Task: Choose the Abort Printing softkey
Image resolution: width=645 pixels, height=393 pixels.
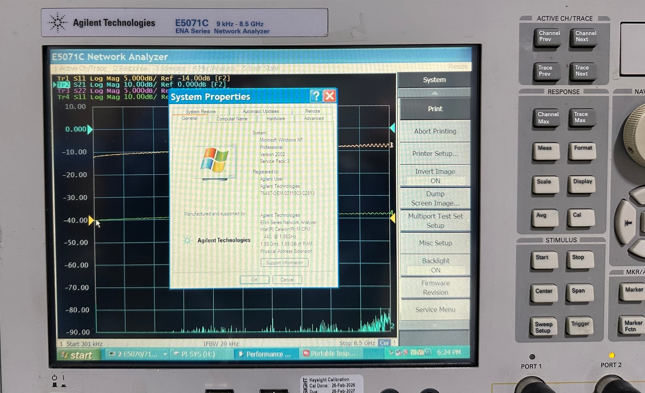Action: (435, 131)
